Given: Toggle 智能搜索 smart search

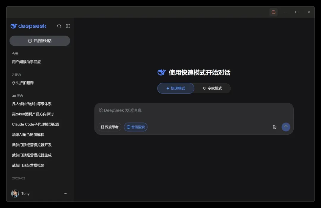Looking at the screenshot, I should 136,127.
